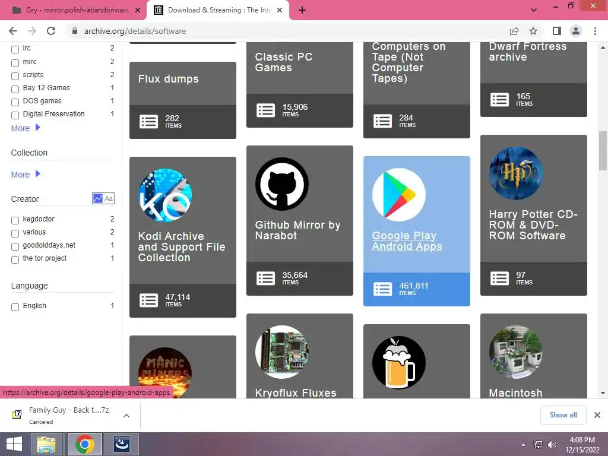Viewport: 608px width, 456px height.
Task: Check the Digital Preservation checkbox
Action: tap(15, 115)
